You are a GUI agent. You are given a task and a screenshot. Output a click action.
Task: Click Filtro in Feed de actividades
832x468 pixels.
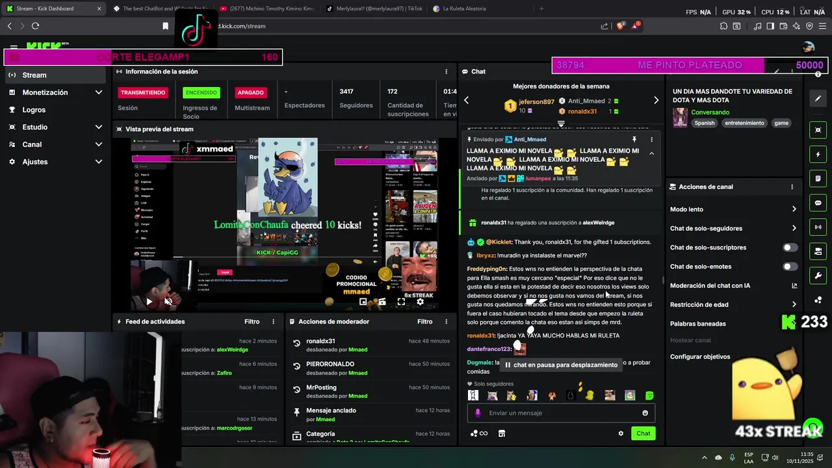coord(252,322)
